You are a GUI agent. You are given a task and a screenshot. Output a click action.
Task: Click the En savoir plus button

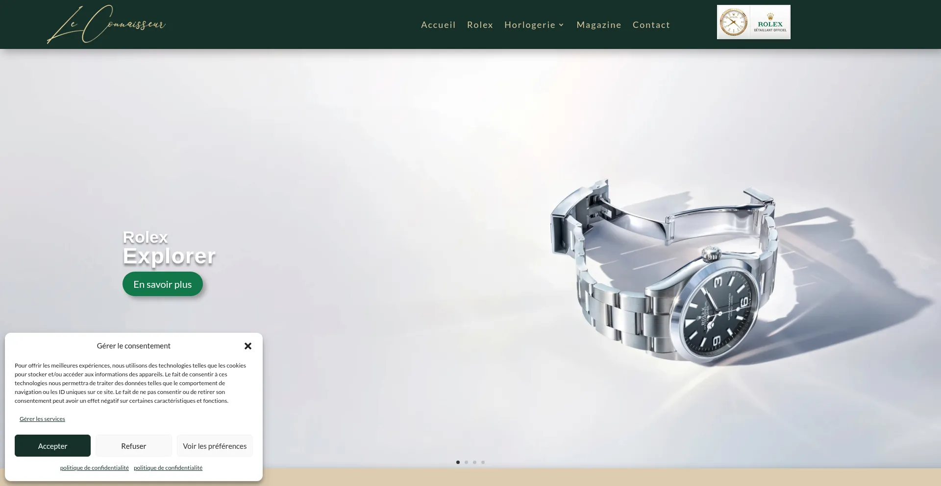point(163,284)
